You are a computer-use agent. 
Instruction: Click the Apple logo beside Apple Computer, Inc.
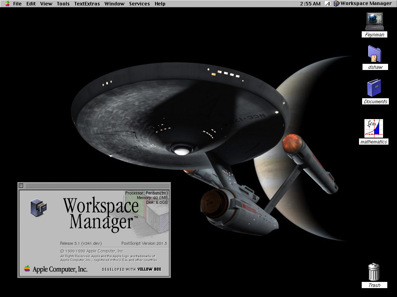(27, 268)
